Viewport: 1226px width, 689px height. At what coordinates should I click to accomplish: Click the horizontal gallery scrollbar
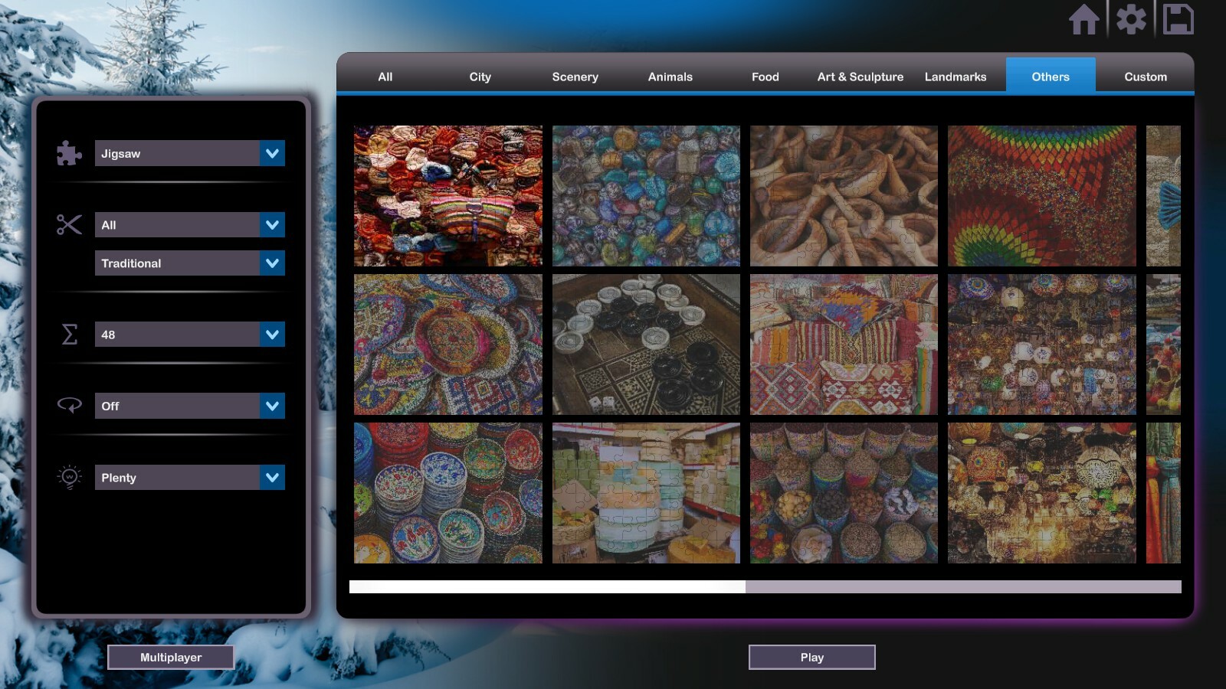[x=962, y=586]
